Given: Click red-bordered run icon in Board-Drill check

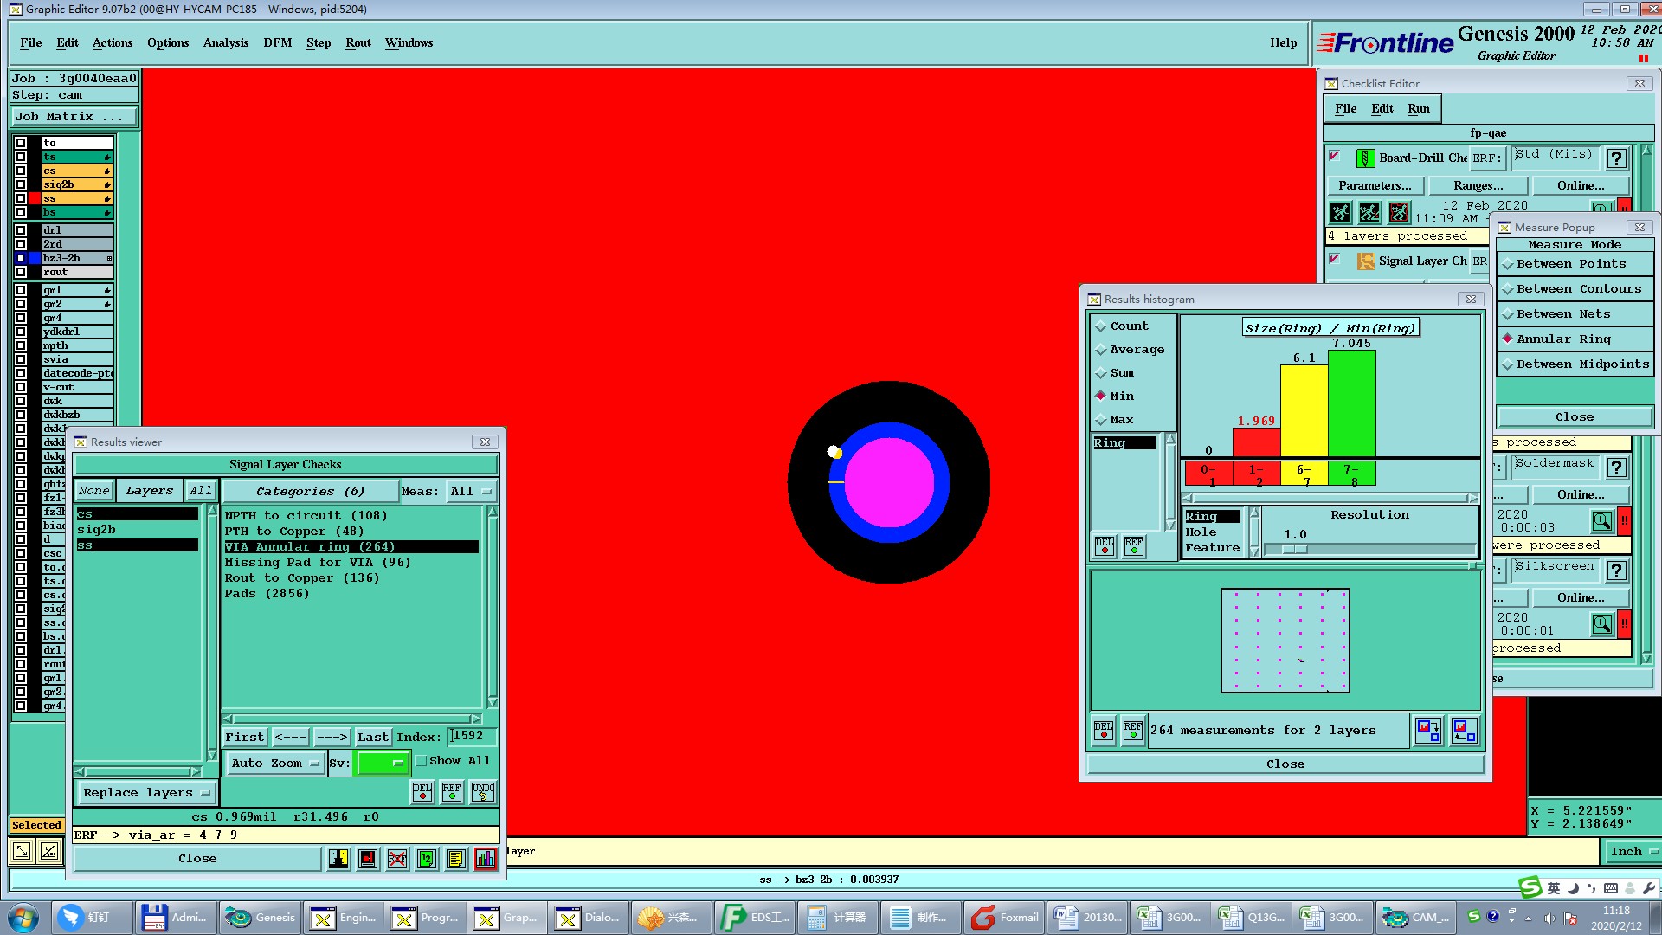Looking at the screenshot, I should 1399,212.
